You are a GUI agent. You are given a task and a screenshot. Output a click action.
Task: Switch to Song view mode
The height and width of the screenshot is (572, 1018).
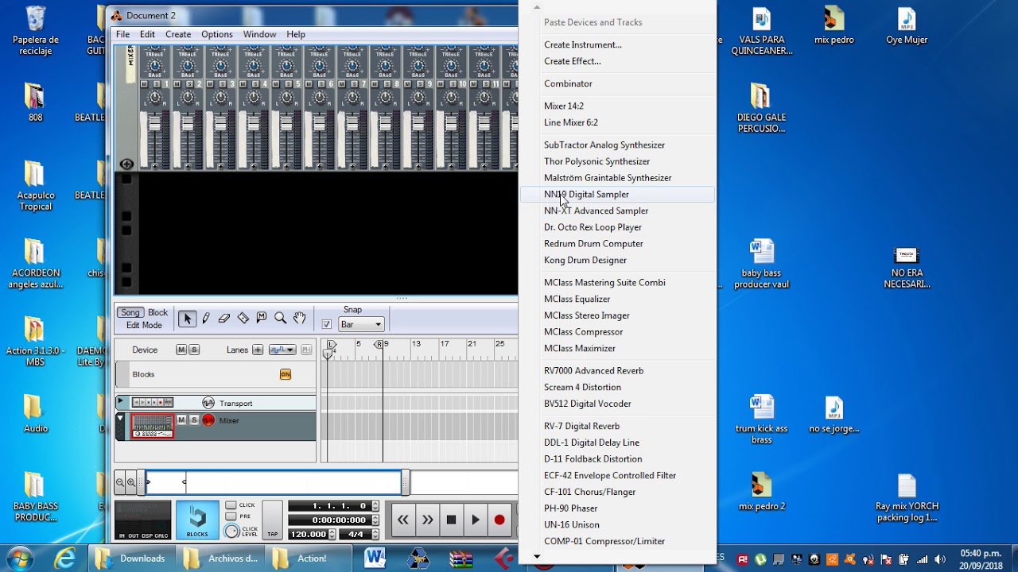(130, 312)
